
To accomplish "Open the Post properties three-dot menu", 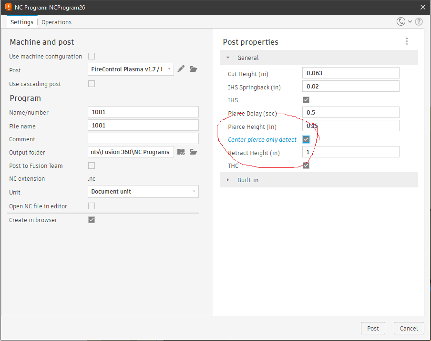I will point(407,41).
